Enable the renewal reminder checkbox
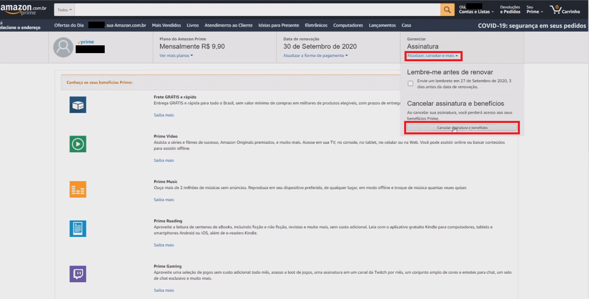 pos(410,83)
